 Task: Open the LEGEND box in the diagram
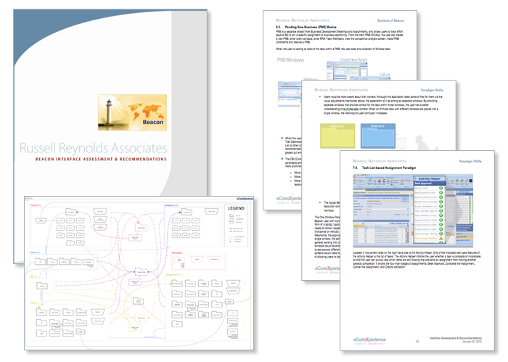pyautogui.click(x=236, y=226)
